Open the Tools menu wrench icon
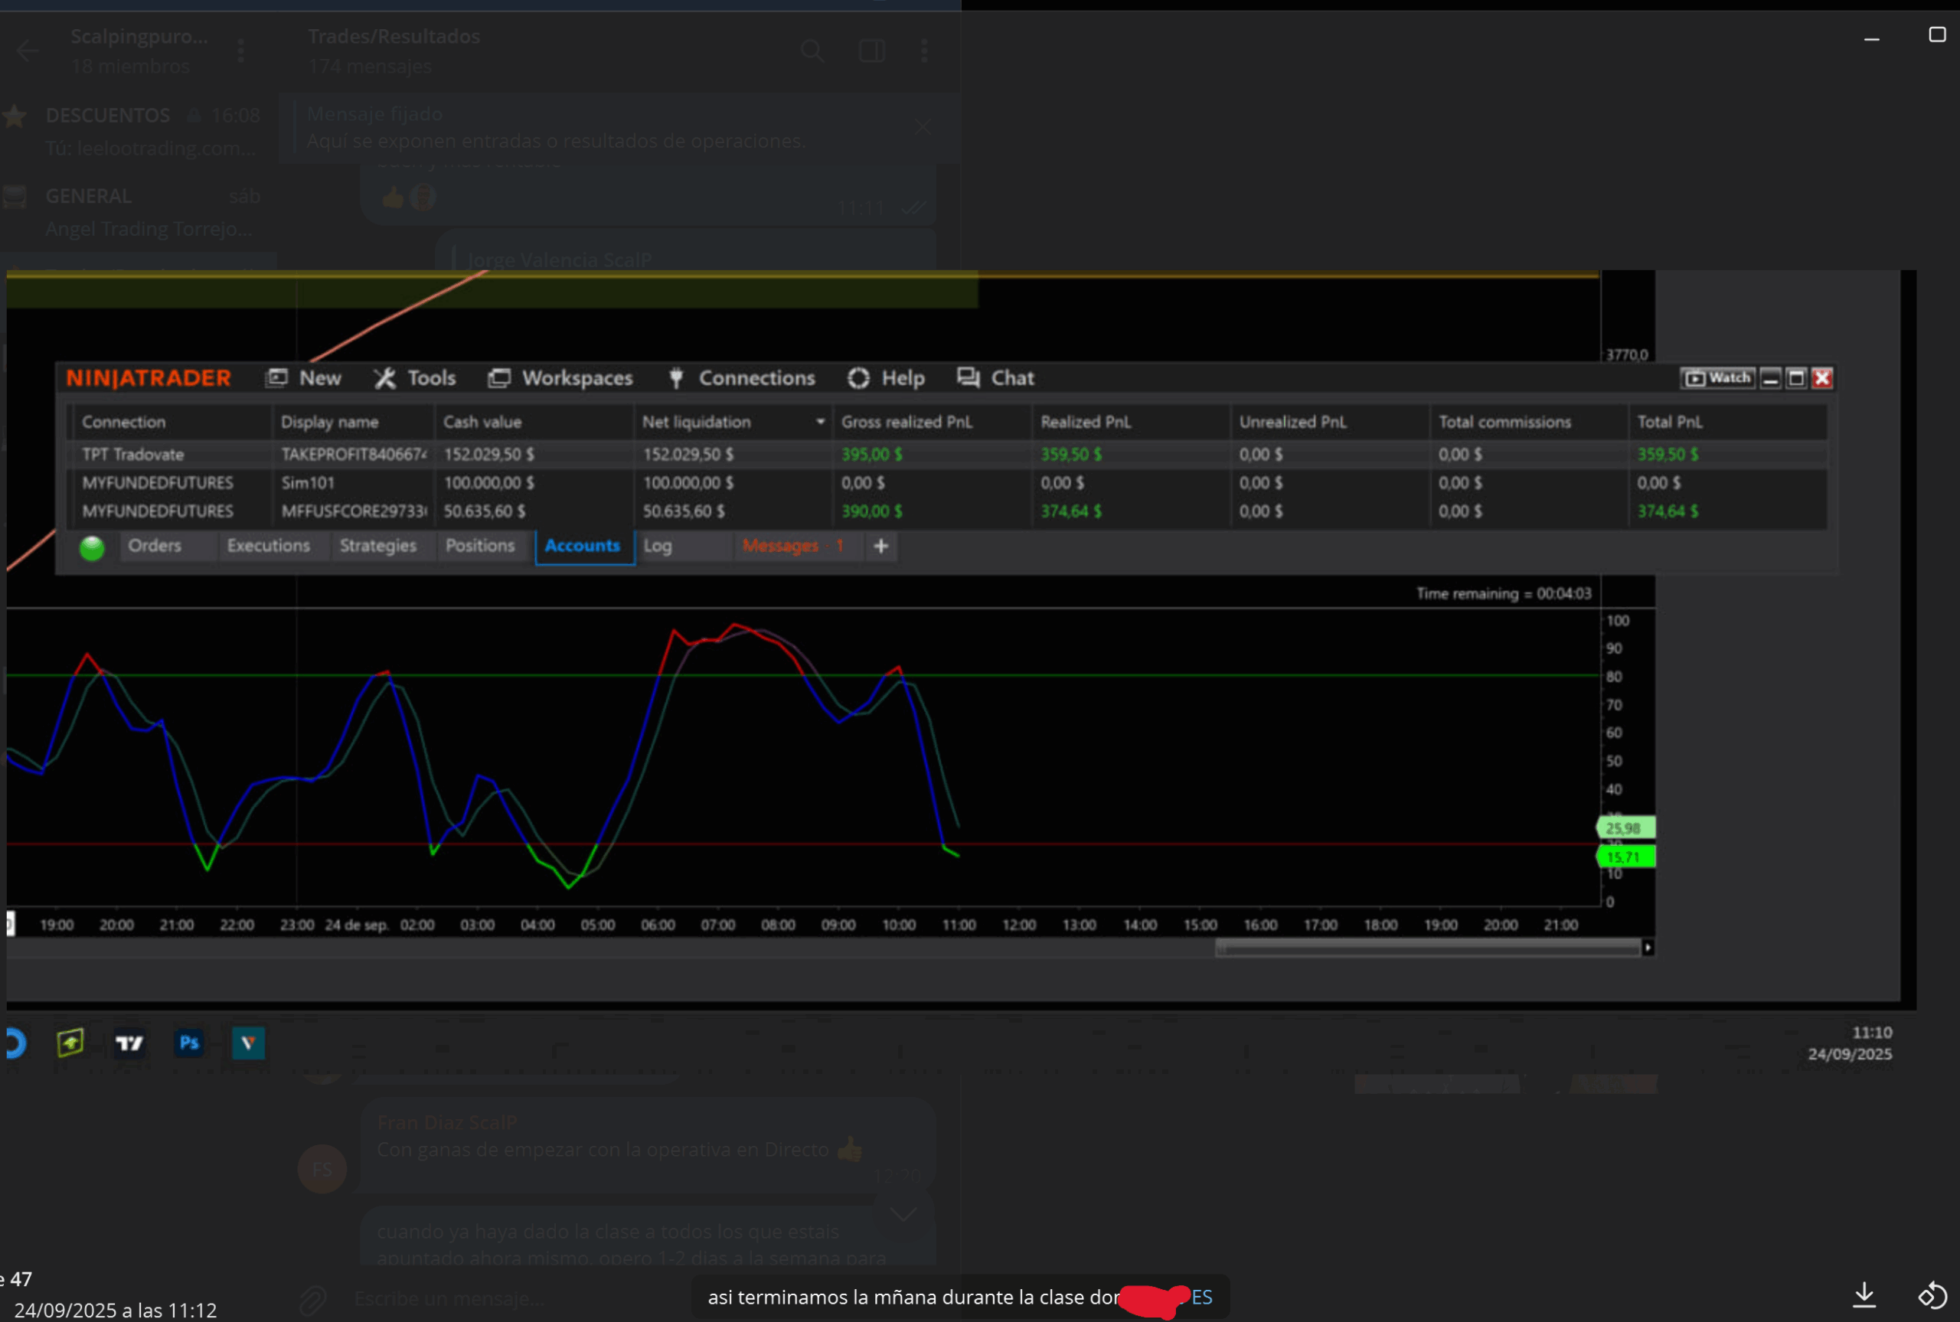The height and width of the screenshot is (1322, 1960). (x=385, y=377)
